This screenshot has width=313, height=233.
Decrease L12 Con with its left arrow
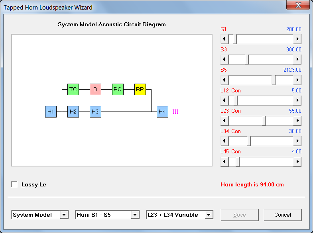pyautogui.click(x=224, y=100)
